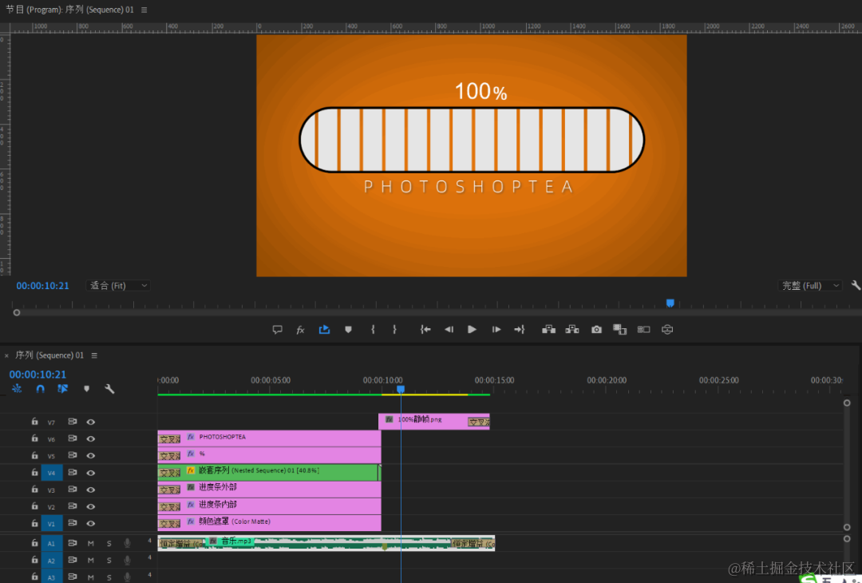Click the Mark In brace button
The width and height of the screenshot is (862, 583).
point(373,330)
